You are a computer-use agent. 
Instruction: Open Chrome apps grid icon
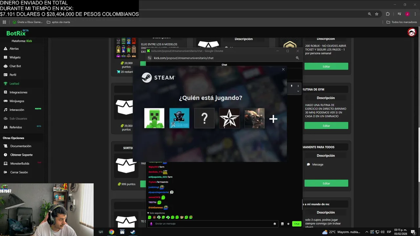(4, 22)
